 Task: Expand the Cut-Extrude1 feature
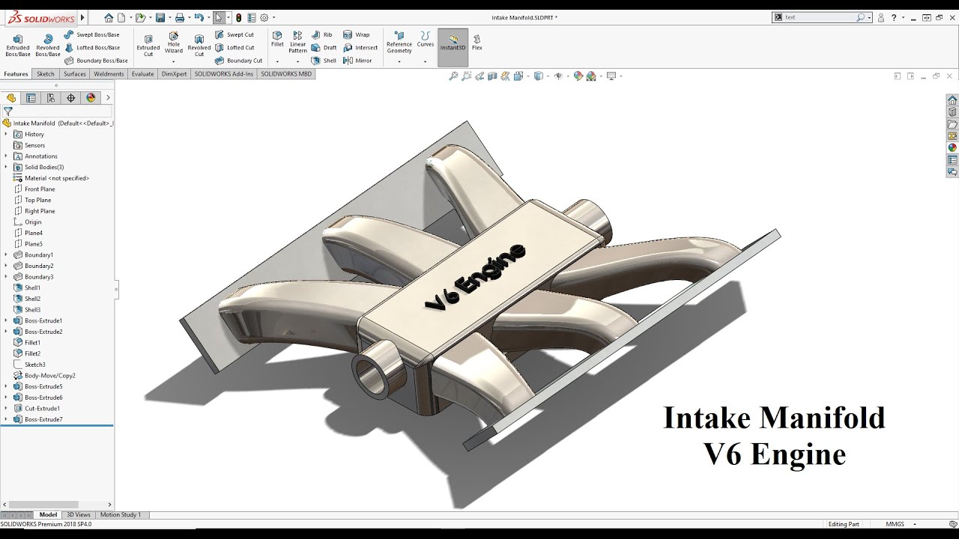pyautogui.click(x=6, y=408)
